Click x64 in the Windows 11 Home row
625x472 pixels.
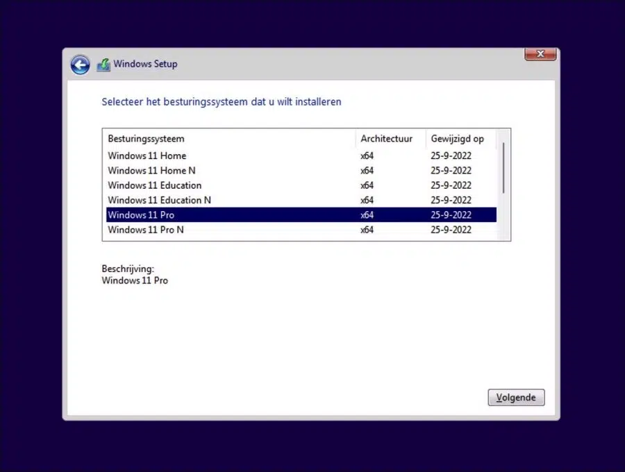(367, 155)
